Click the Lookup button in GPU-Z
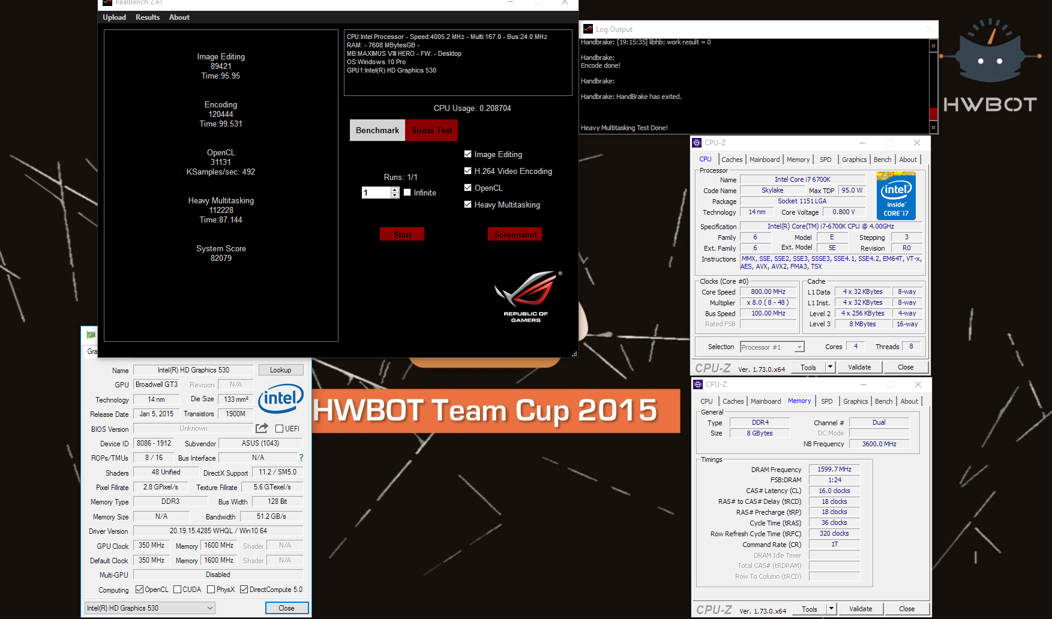The image size is (1052, 619). tap(280, 370)
